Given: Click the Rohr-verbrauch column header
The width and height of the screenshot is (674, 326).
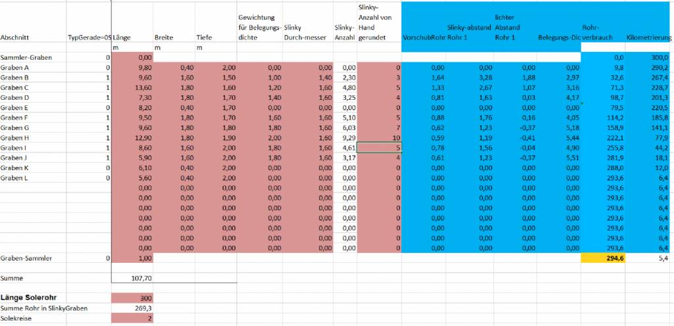Looking at the screenshot, I should coord(602,33).
